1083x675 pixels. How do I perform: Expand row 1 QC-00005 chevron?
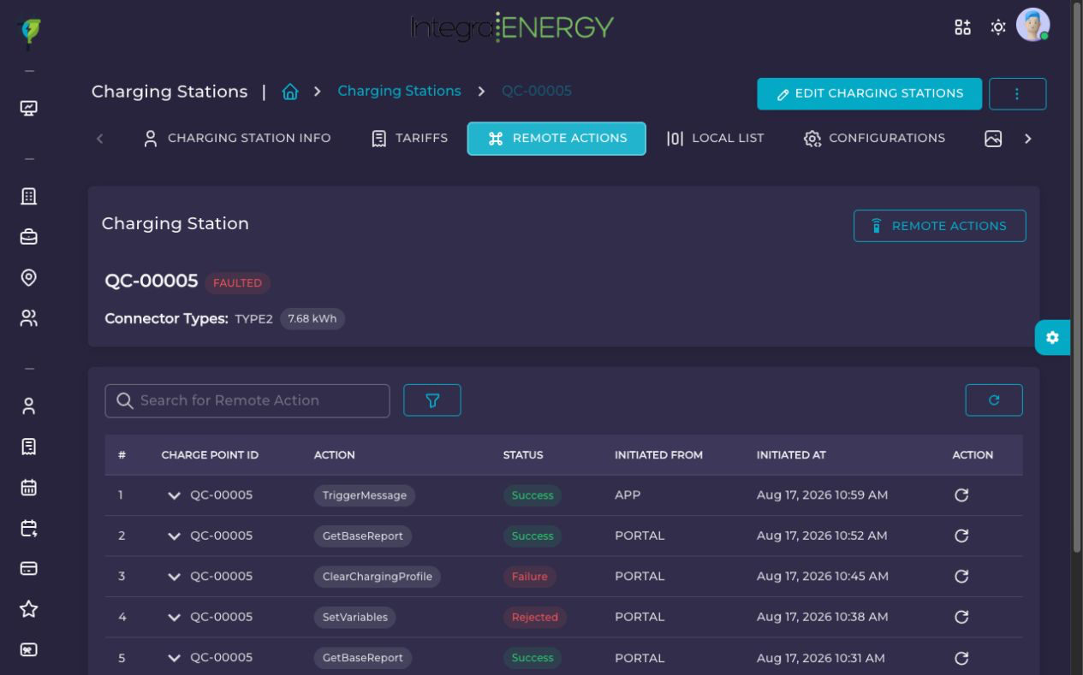pos(175,495)
